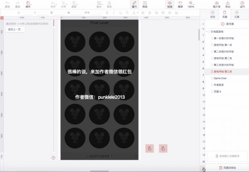Open the 组合 group dropdown
Viewport: 249px width, 172px height.
coord(99,5)
